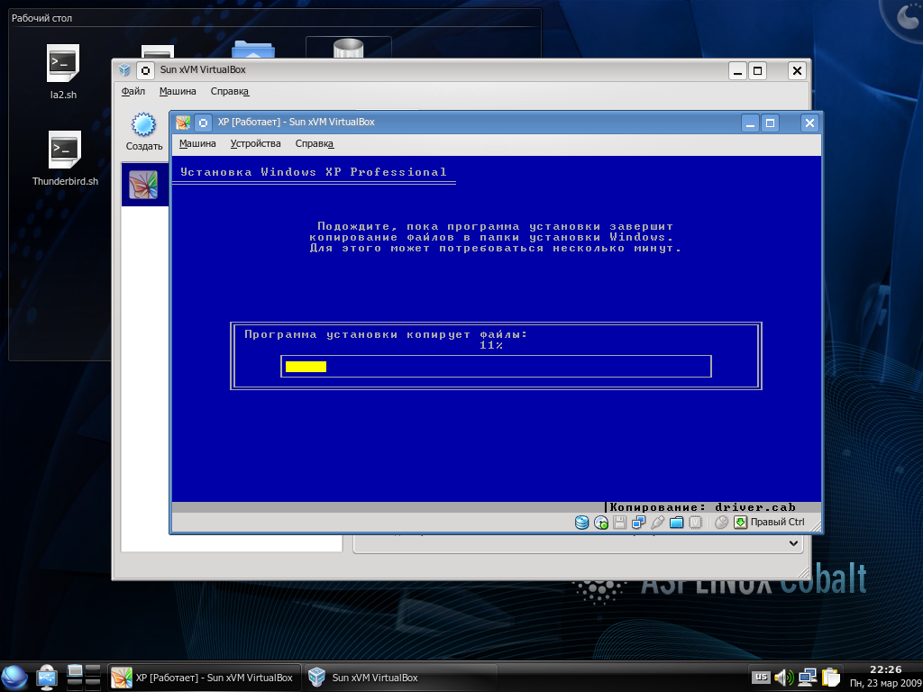923x692 pixels.
Task: Click the 'Копирование: driver.cab' status text
Action: coord(703,507)
